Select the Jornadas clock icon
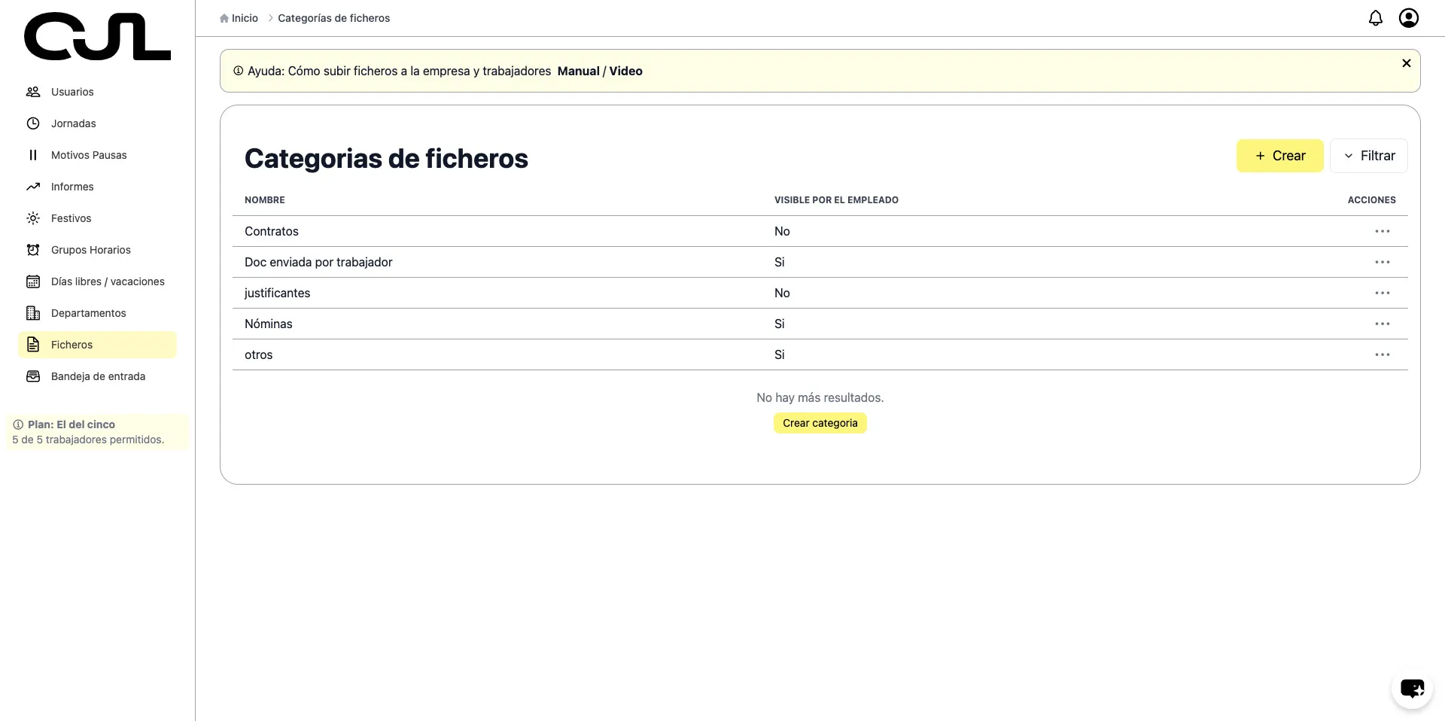 pyautogui.click(x=33, y=123)
